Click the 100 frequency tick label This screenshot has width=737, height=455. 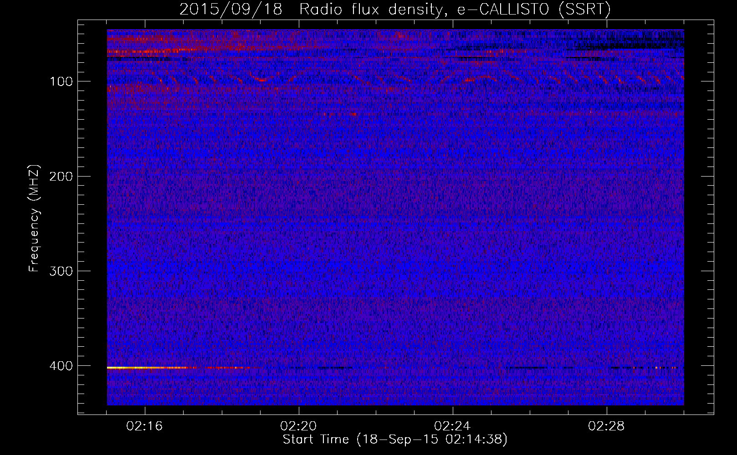click(x=61, y=81)
